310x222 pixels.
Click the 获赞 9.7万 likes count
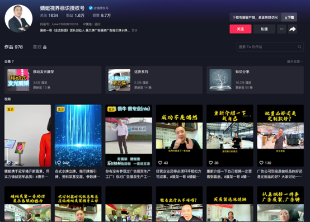click(x=102, y=16)
